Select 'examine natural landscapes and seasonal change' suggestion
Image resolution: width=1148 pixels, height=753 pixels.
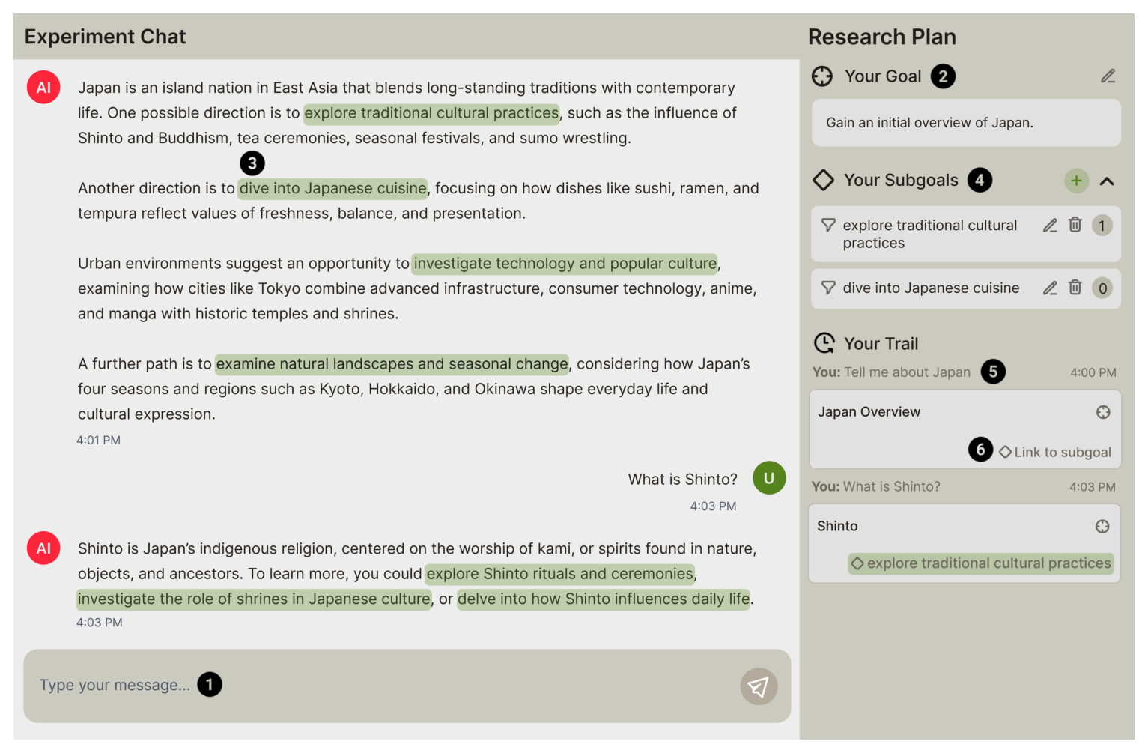(x=392, y=364)
